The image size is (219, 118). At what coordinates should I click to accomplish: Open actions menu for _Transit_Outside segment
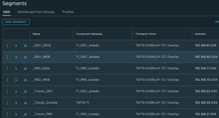(x=8, y=103)
